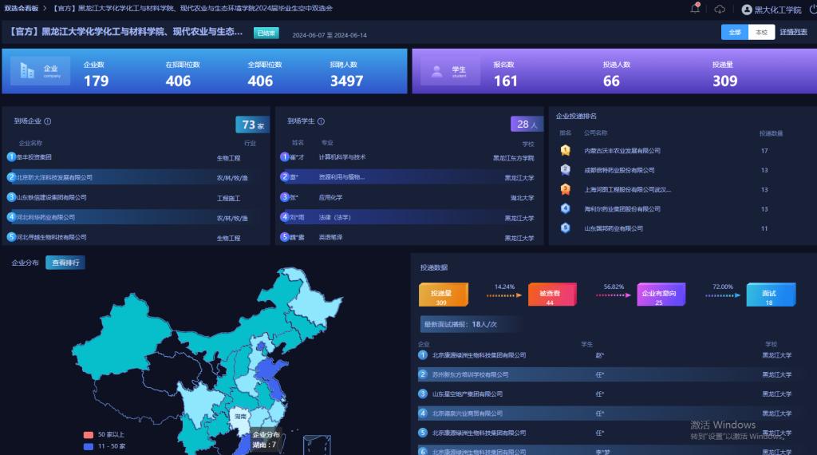The height and width of the screenshot is (455, 817).
Task: Click the user avatar icon beside 黑大化工学院
Action: tap(747, 10)
